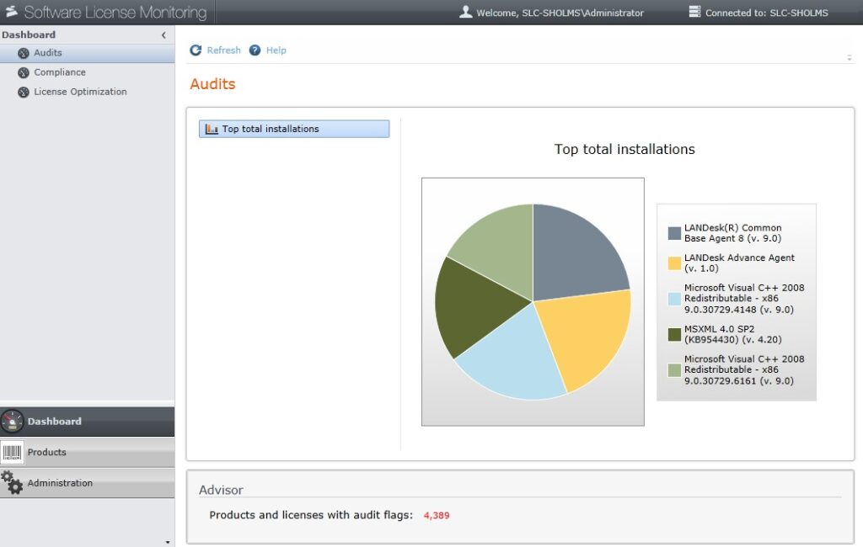863x547 pixels.
Task: Click the Dashboard header in the sidebar
Action: (29, 35)
